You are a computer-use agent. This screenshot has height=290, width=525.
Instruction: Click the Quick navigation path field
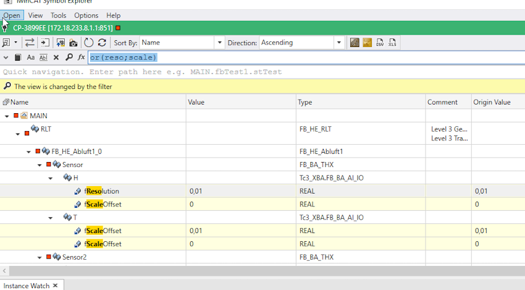(262, 72)
